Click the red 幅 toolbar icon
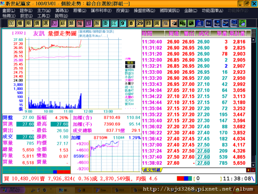Screen dimensions: 258x194 (x=80, y=23)
